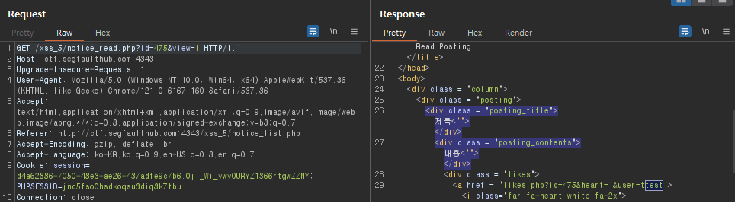Select the Pretty tab in Response panel
This screenshot has height=202, width=735.
point(395,33)
